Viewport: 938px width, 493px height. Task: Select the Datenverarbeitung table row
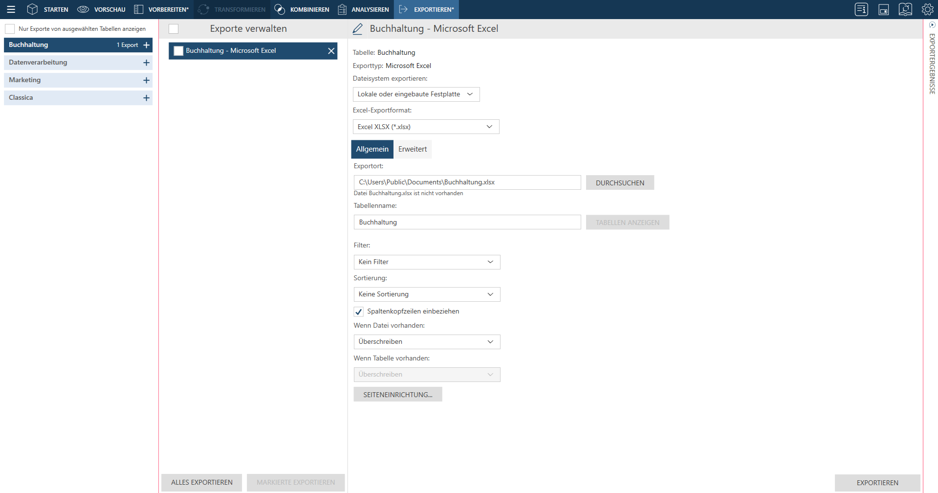tap(78, 63)
